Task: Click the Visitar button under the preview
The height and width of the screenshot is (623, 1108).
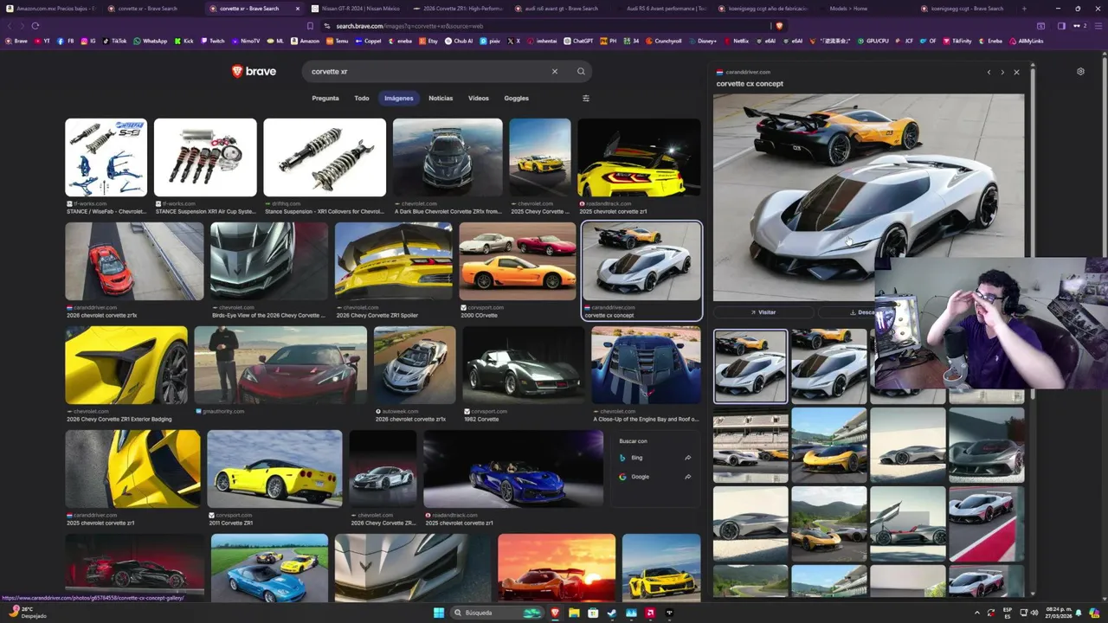Action: click(x=763, y=312)
